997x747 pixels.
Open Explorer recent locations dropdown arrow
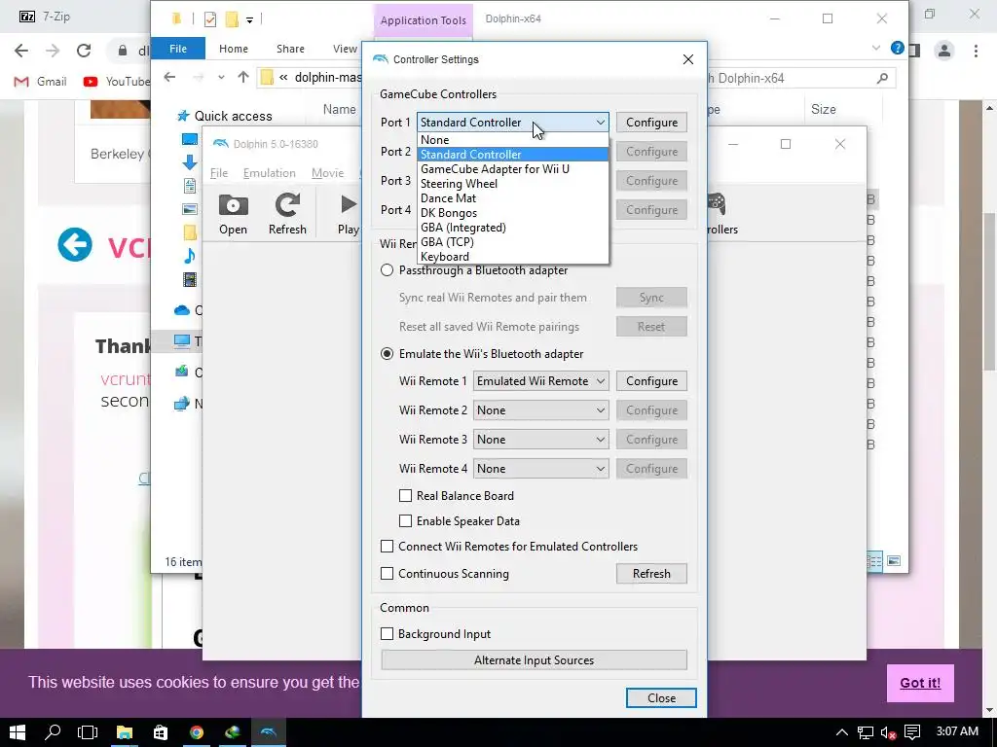click(221, 78)
